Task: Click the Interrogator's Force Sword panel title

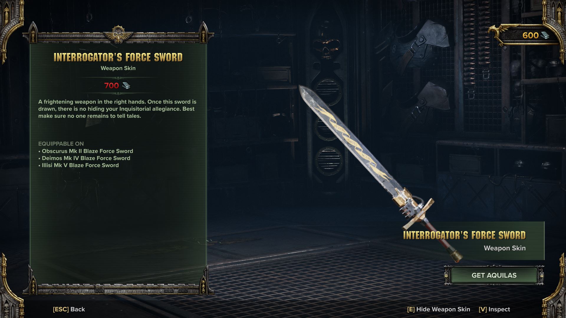Action: (x=118, y=57)
